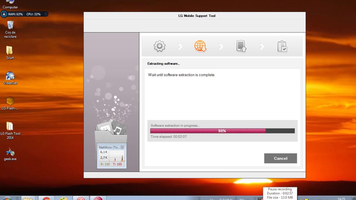Select the Coș de reciclare desktop icon

point(10,29)
